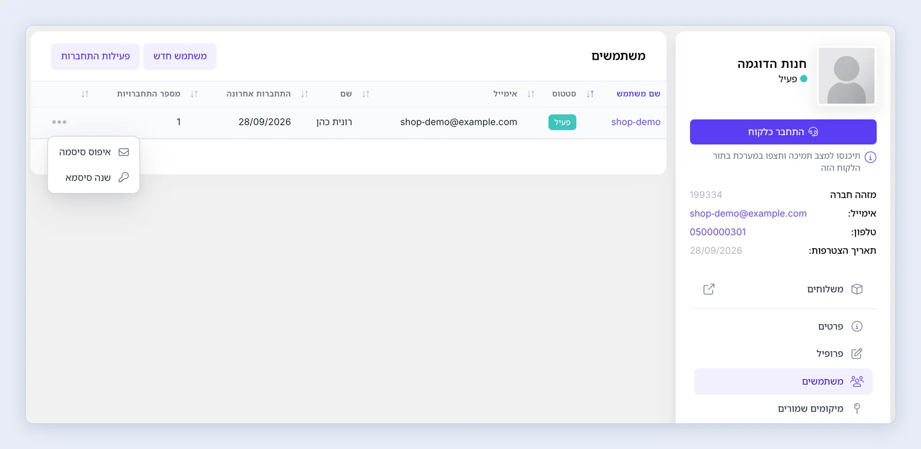Open the מיקומים שמורים sidebar section
This screenshot has height=449, width=921.
[783, 408]
